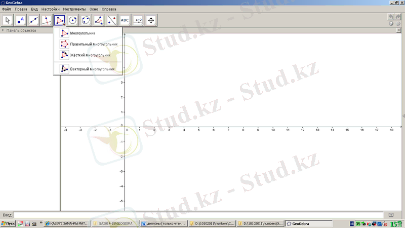Open the Line tool dropdown arrow
Screen dimensions: 405x228
pyautogui.click(x=38, y=25)
